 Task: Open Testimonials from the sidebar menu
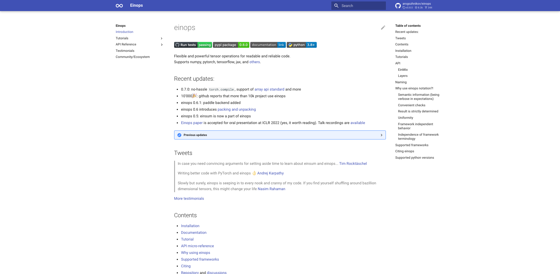click(125, 51)
